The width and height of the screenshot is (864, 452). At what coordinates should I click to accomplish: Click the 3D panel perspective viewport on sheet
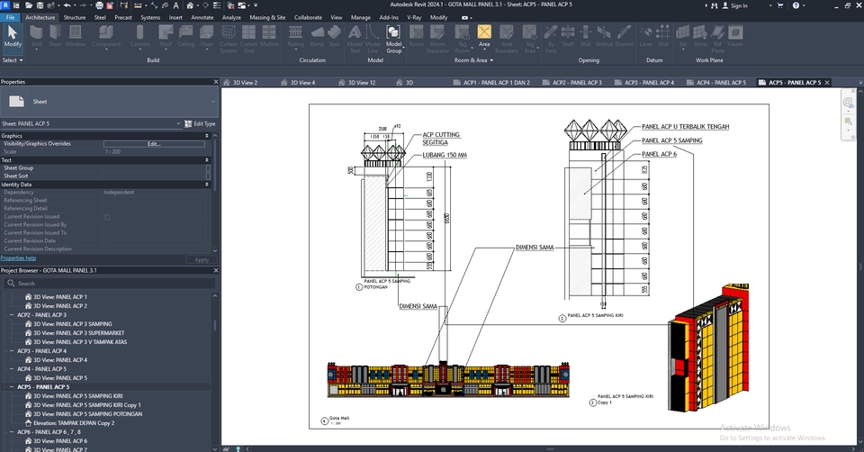coord(708,348)
